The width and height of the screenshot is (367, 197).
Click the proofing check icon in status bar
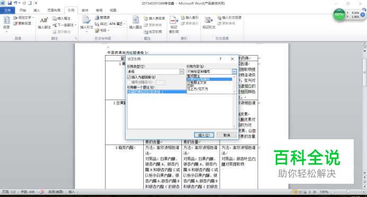pyautogui.click(x=42, y=192)
